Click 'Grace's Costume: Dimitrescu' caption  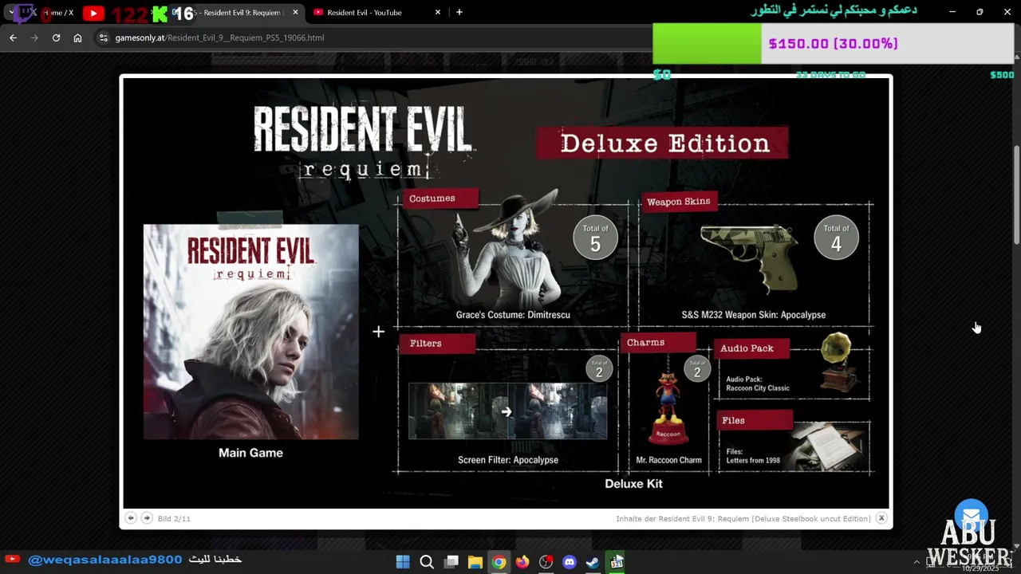click(x=513, y=315)
